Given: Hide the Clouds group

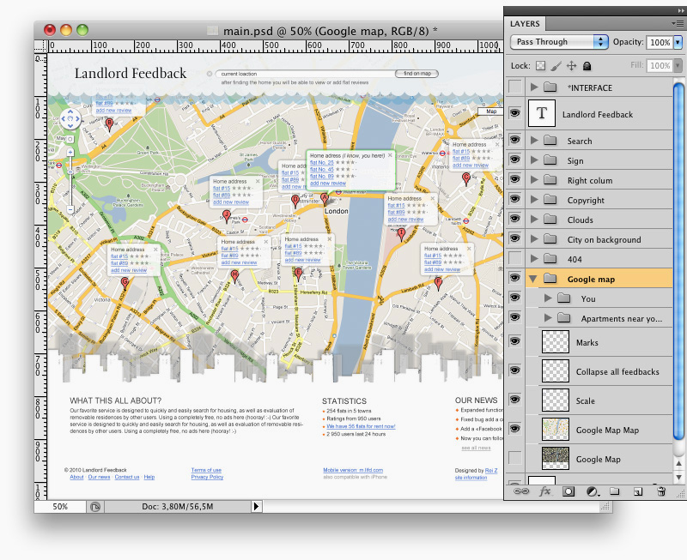Looking at the screenshot, I should [x=515, y=219].
